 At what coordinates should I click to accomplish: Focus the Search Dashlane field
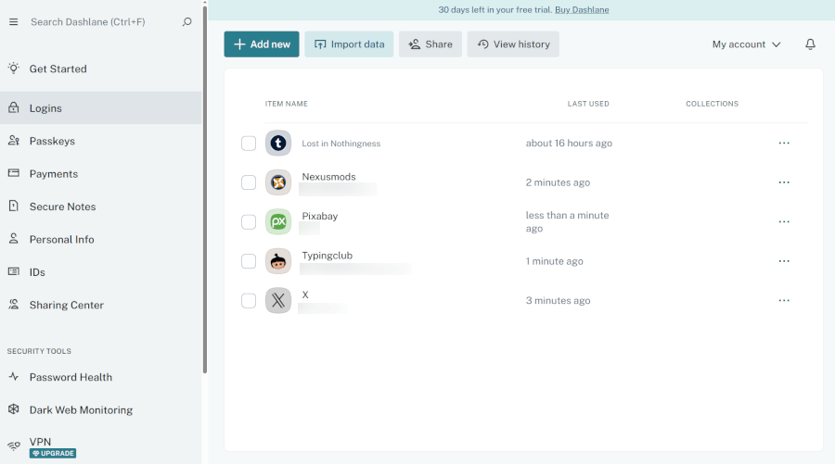tap(88, 22)
